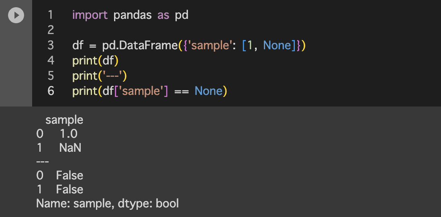Click the '==' operator on the last code line
Image resolution: width=441 pixels, height=217 pixels.
181,91
